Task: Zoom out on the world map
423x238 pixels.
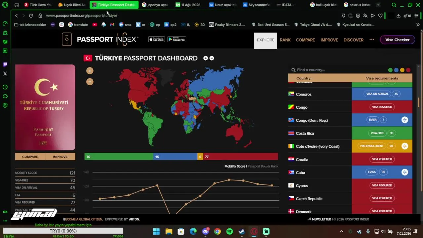Action: point(90,82)
